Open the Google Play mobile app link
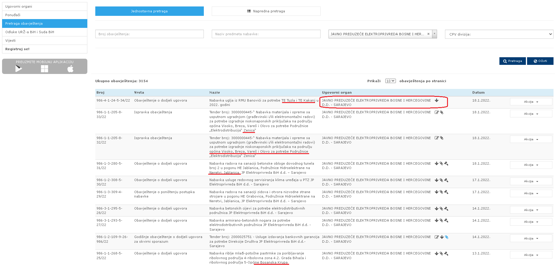Viewport: 555px width, 265px height. point(19,69)
